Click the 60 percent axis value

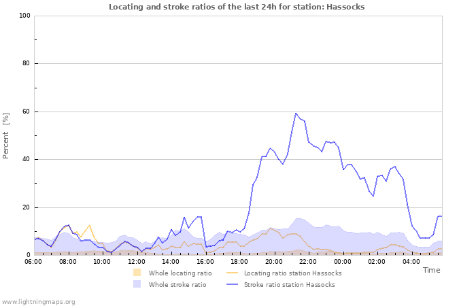[x=27, y=112]
